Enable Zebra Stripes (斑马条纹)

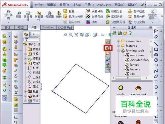(x=94, y=16)
